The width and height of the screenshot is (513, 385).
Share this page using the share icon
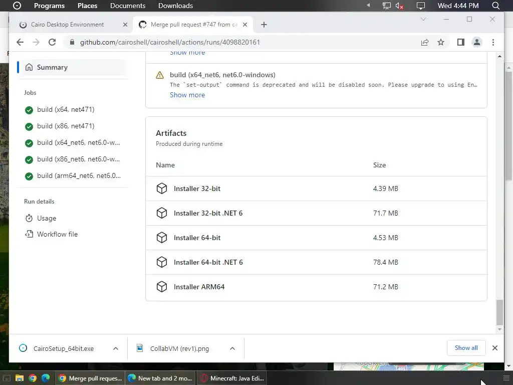tap(425, 42)
